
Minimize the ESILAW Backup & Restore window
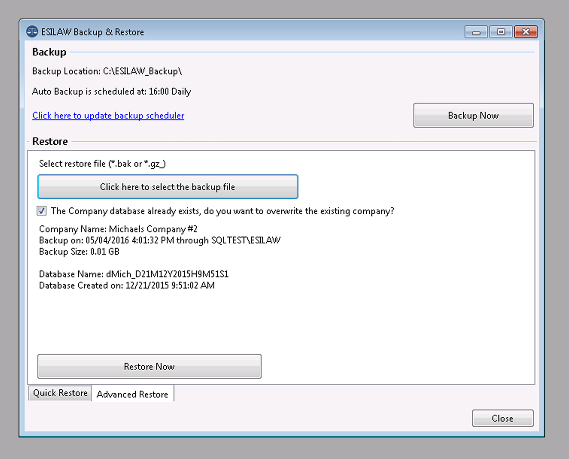click(x=476, y=32)
